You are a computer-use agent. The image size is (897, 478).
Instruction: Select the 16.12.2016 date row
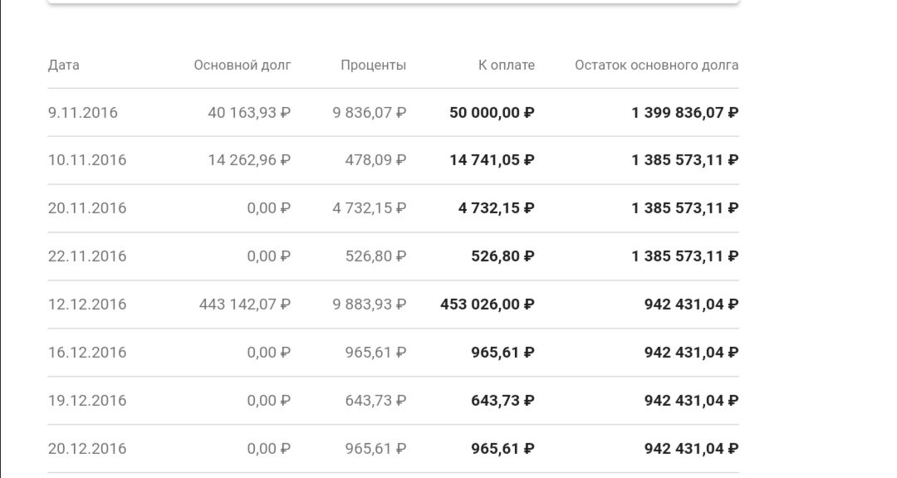tap(87, 353)
